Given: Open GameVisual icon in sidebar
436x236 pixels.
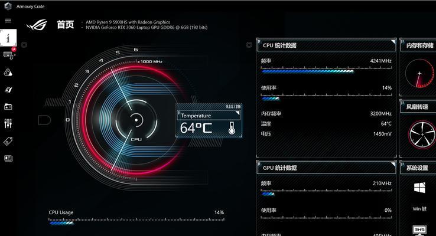Looking at the screenshot, I should pos(8,90).
